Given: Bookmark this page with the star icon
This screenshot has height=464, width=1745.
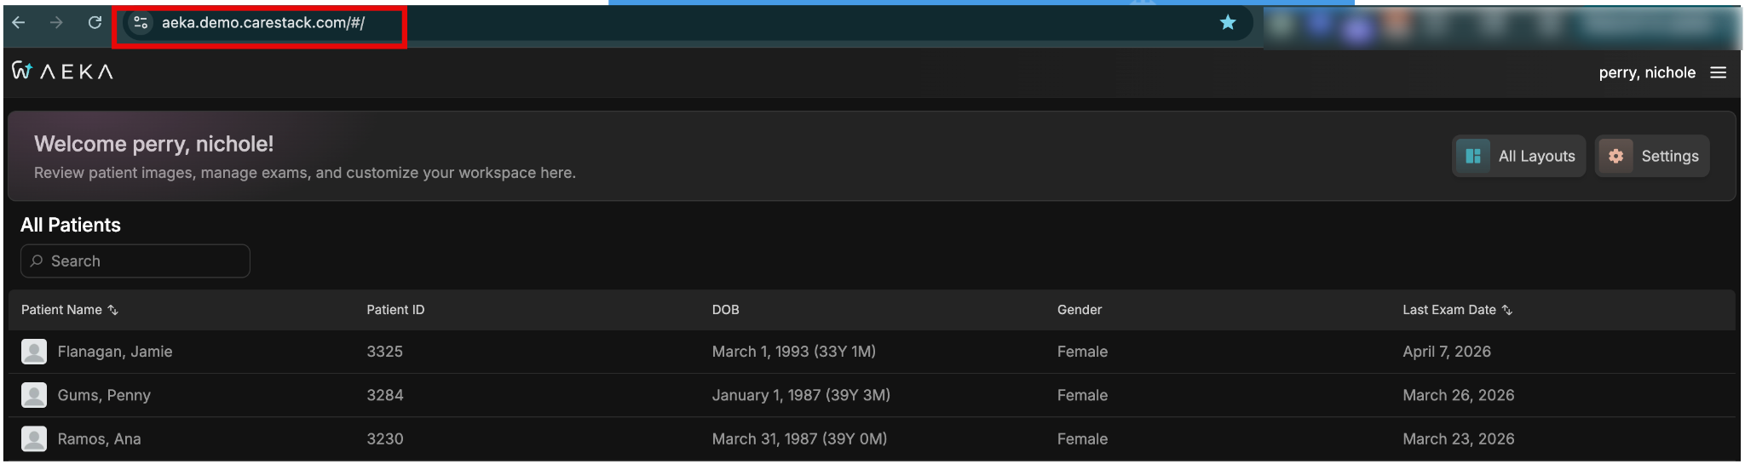Looking at the screenshot, I should coord(1227,23).
